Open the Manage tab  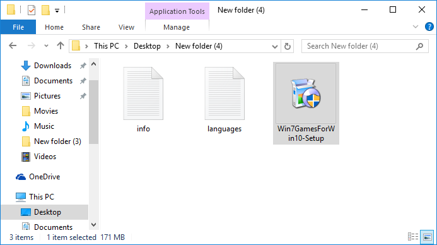click(x=177, y=27)
